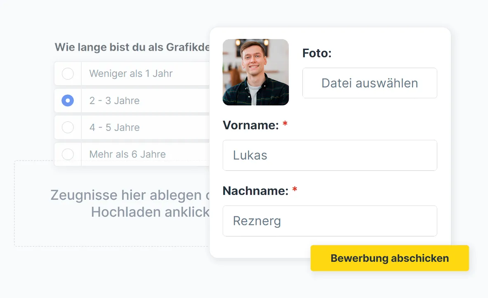Image resolution: width=488 pixels, height=298 pixels.
Task: Click the "Foto:" label
Action: click(x=317, y=53)
